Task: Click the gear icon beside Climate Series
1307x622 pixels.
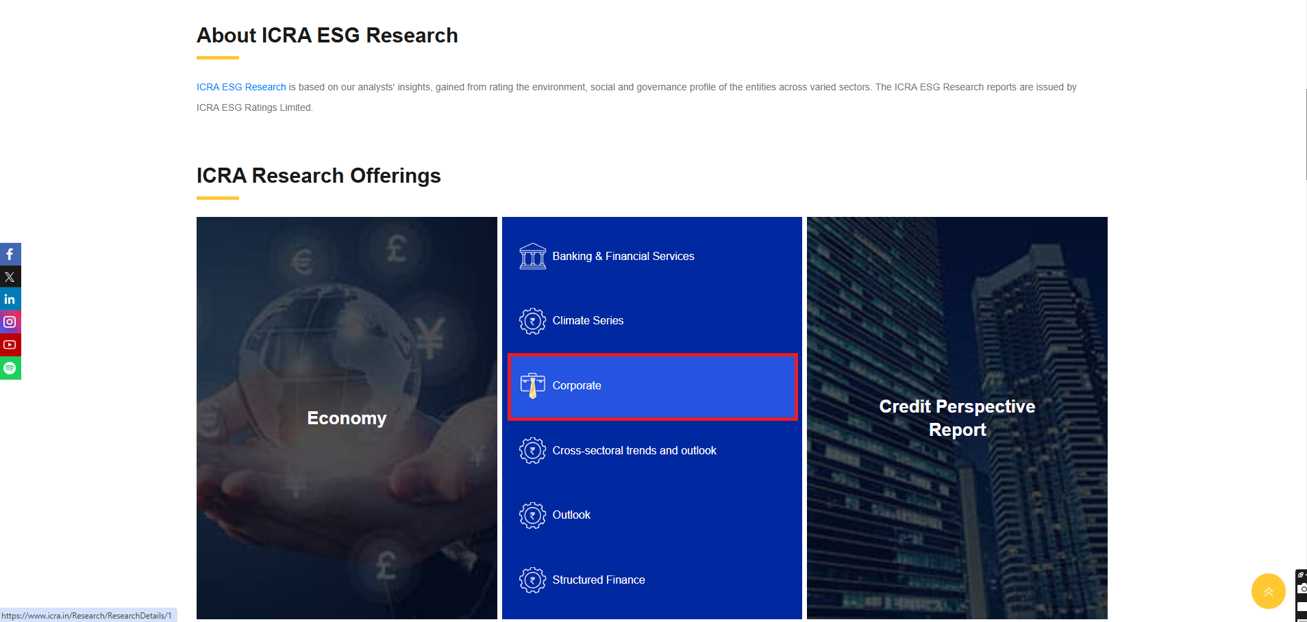Action: (x=532, y=321)
